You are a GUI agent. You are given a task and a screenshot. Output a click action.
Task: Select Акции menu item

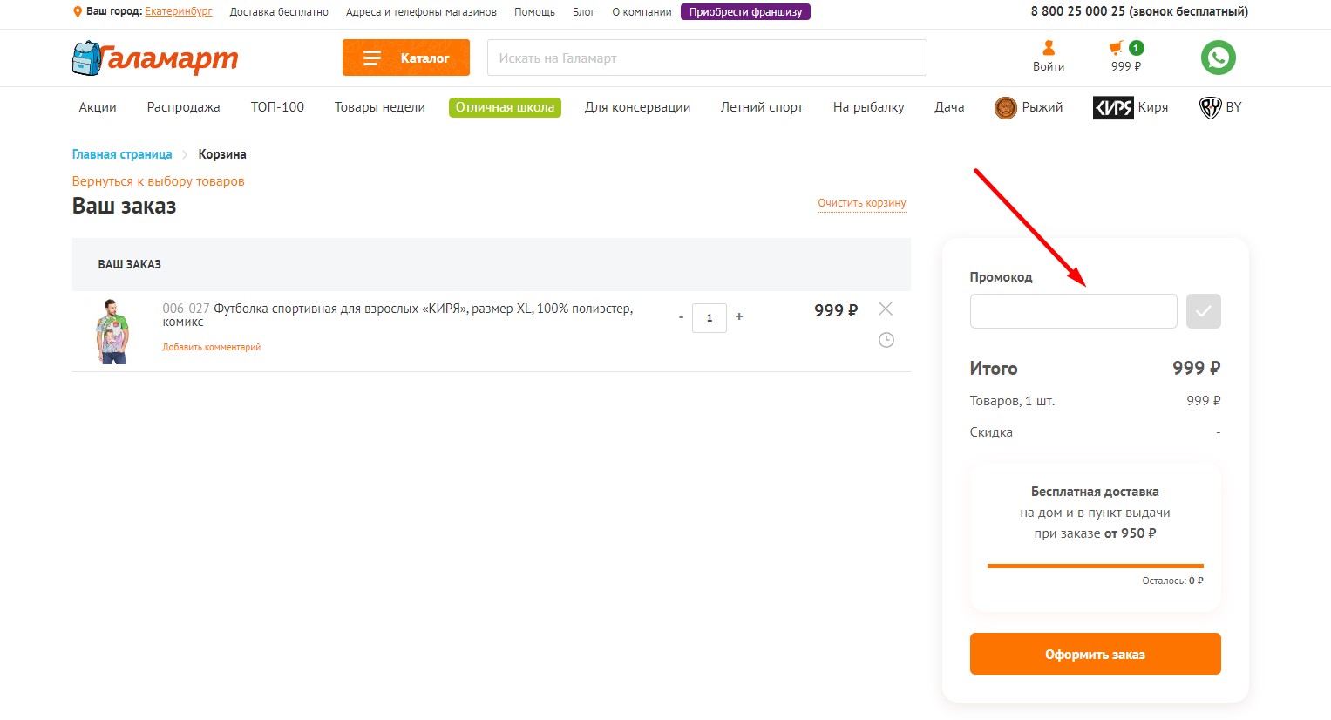click(98, 107)
